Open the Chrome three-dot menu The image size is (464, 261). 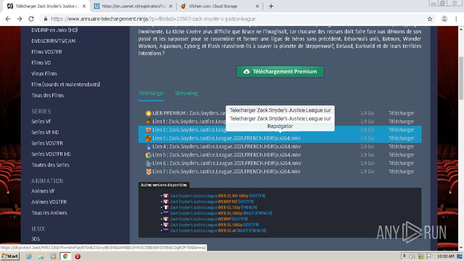tap(456, 19)
